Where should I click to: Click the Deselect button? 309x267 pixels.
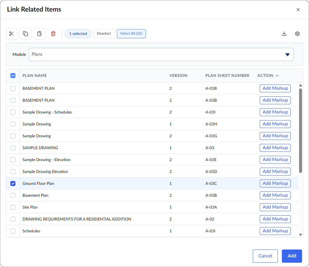pyautogui.click(x=104, y=34)
